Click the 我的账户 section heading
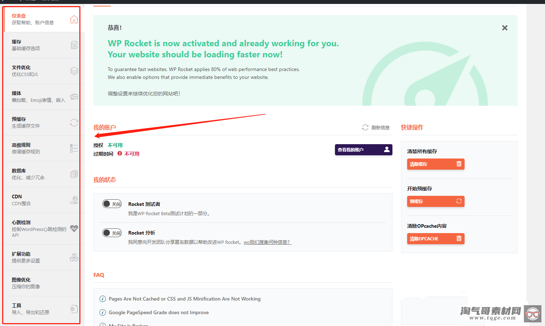The width and height of the screenshot is (545, 326). pyautogui.click(x=104, y=128)
